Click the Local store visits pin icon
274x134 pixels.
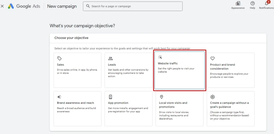tap(161, 97)
